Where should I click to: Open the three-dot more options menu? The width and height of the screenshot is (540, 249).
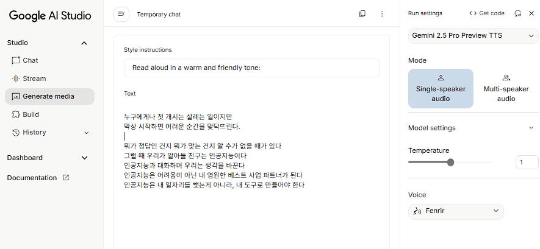(x=382, y=14)
